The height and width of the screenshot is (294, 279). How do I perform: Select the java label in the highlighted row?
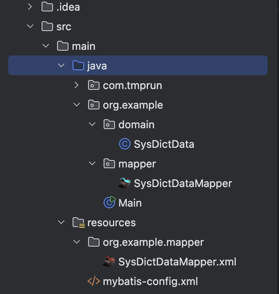coord(97,66)
